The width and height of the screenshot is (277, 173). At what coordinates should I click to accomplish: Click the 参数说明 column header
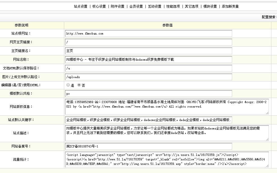[x=21, y=25]
